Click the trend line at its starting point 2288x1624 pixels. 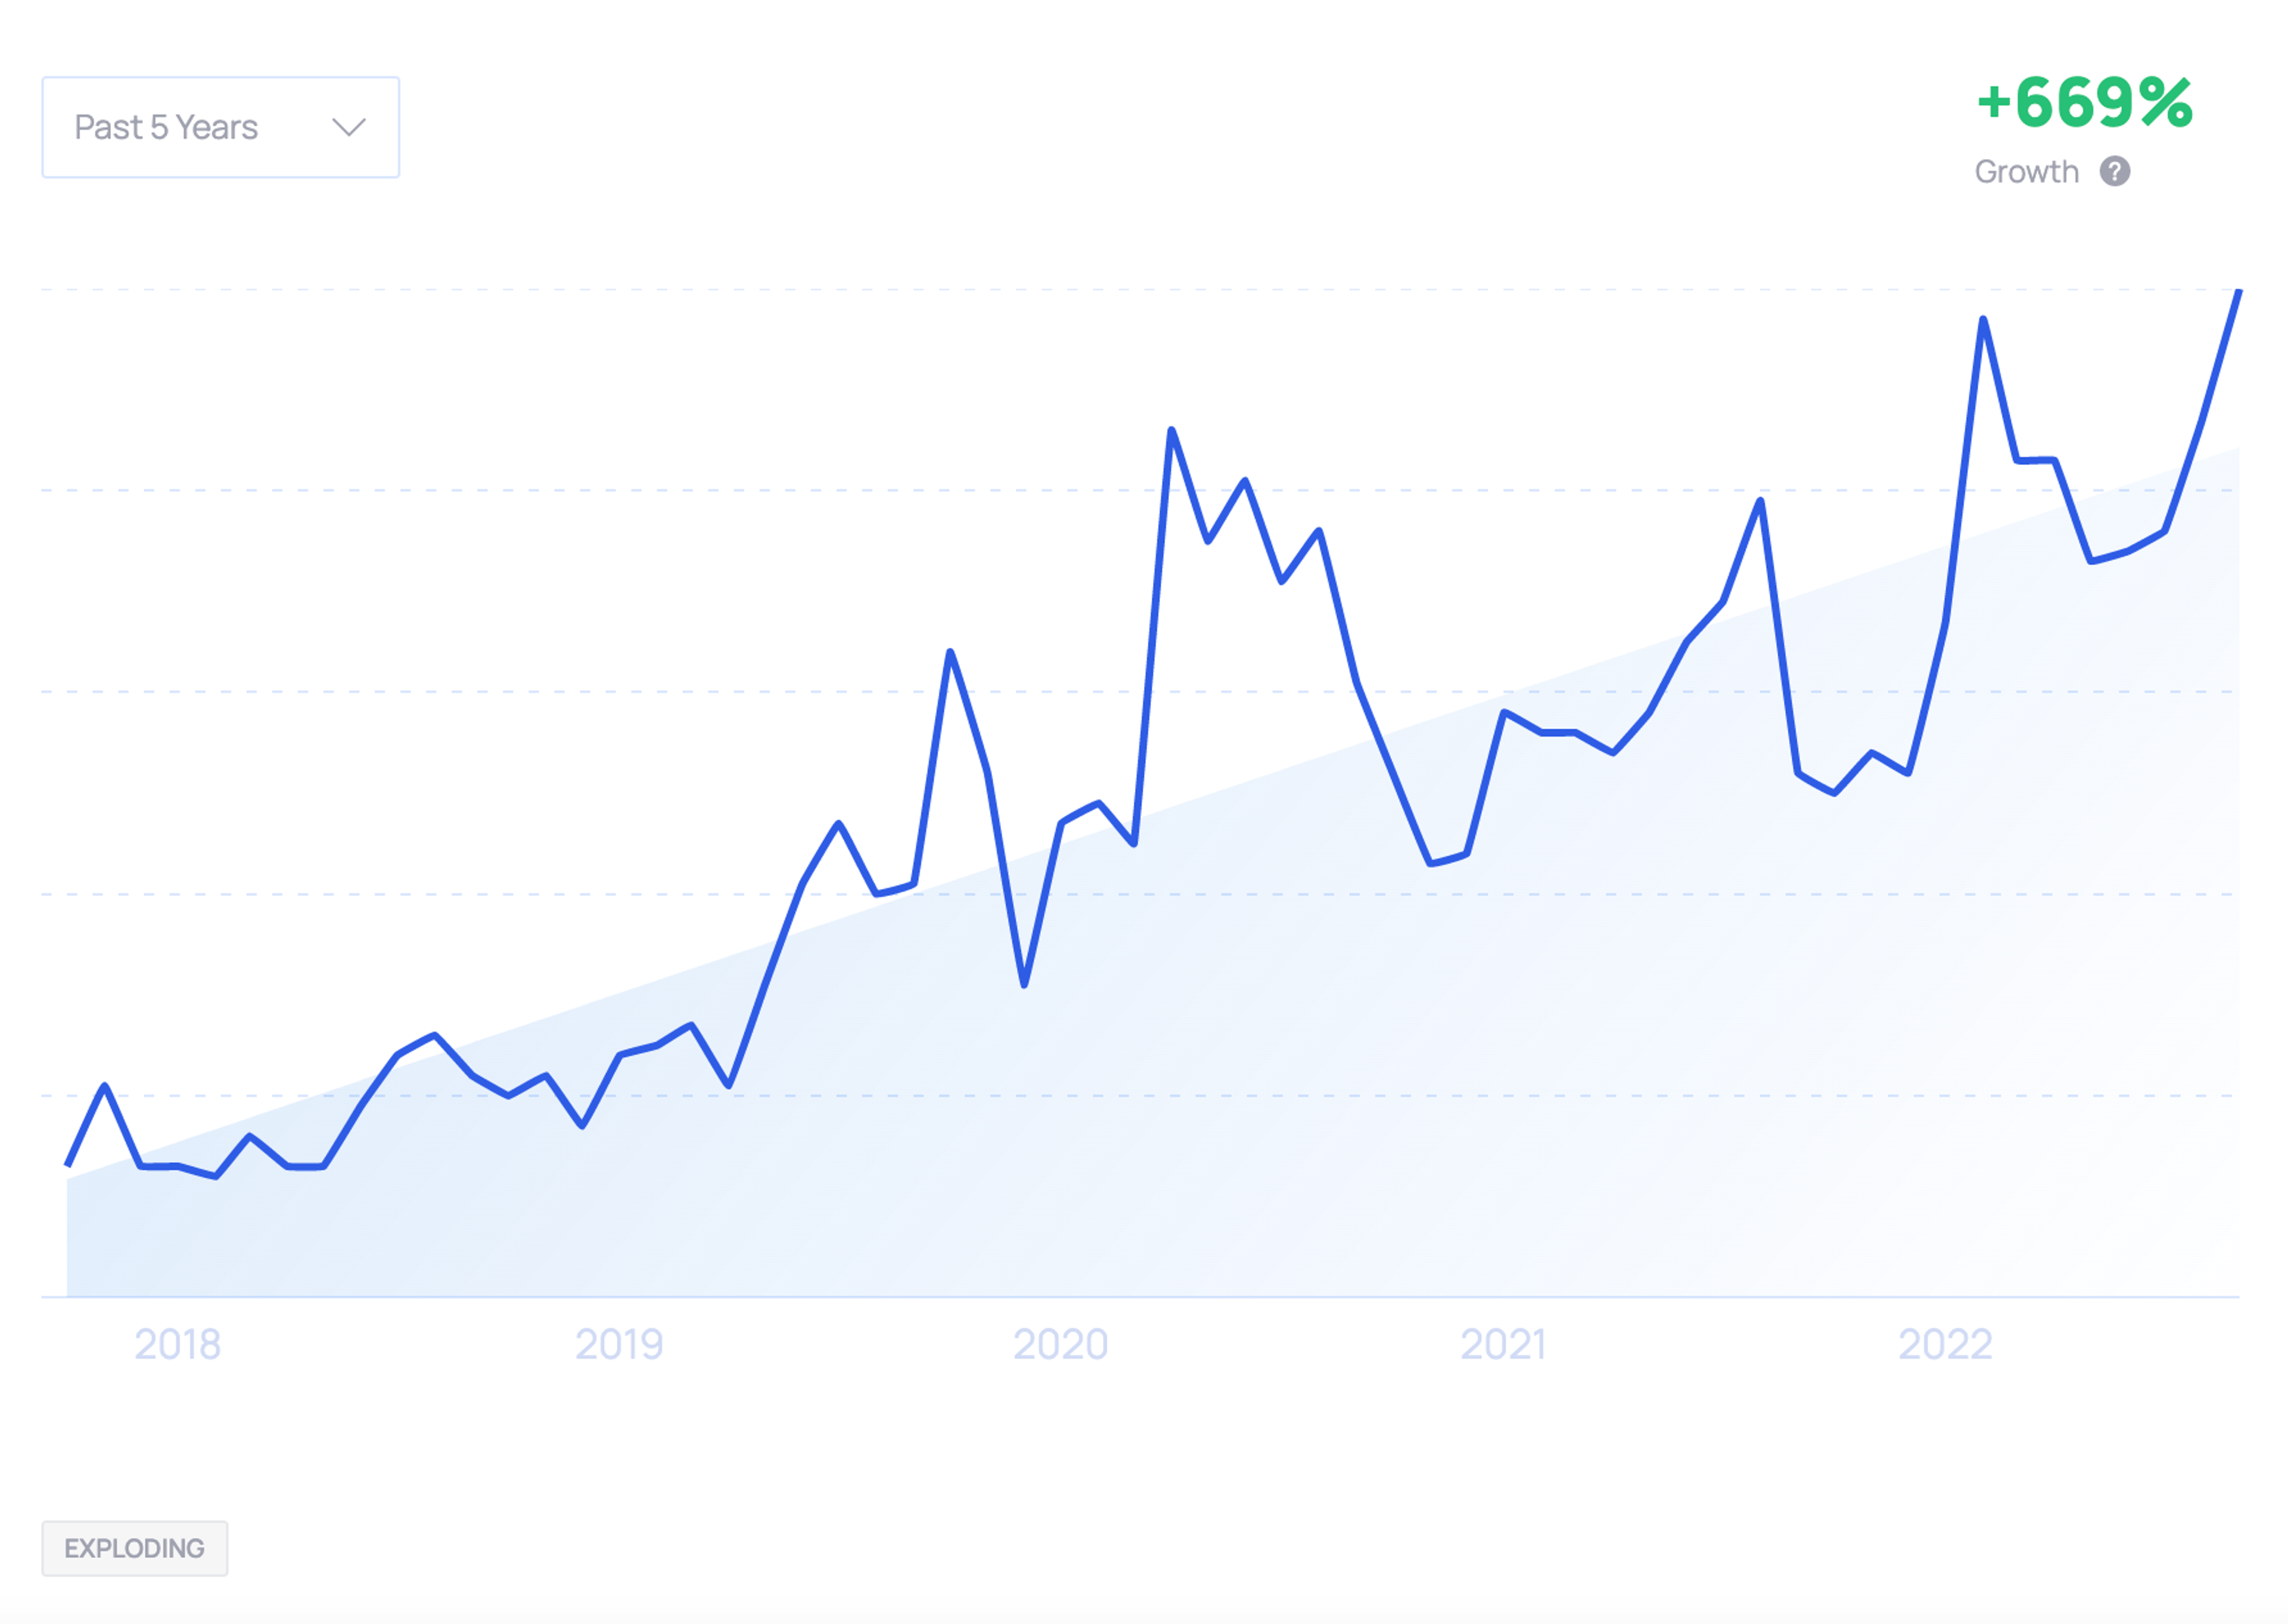coord(66,1164)
